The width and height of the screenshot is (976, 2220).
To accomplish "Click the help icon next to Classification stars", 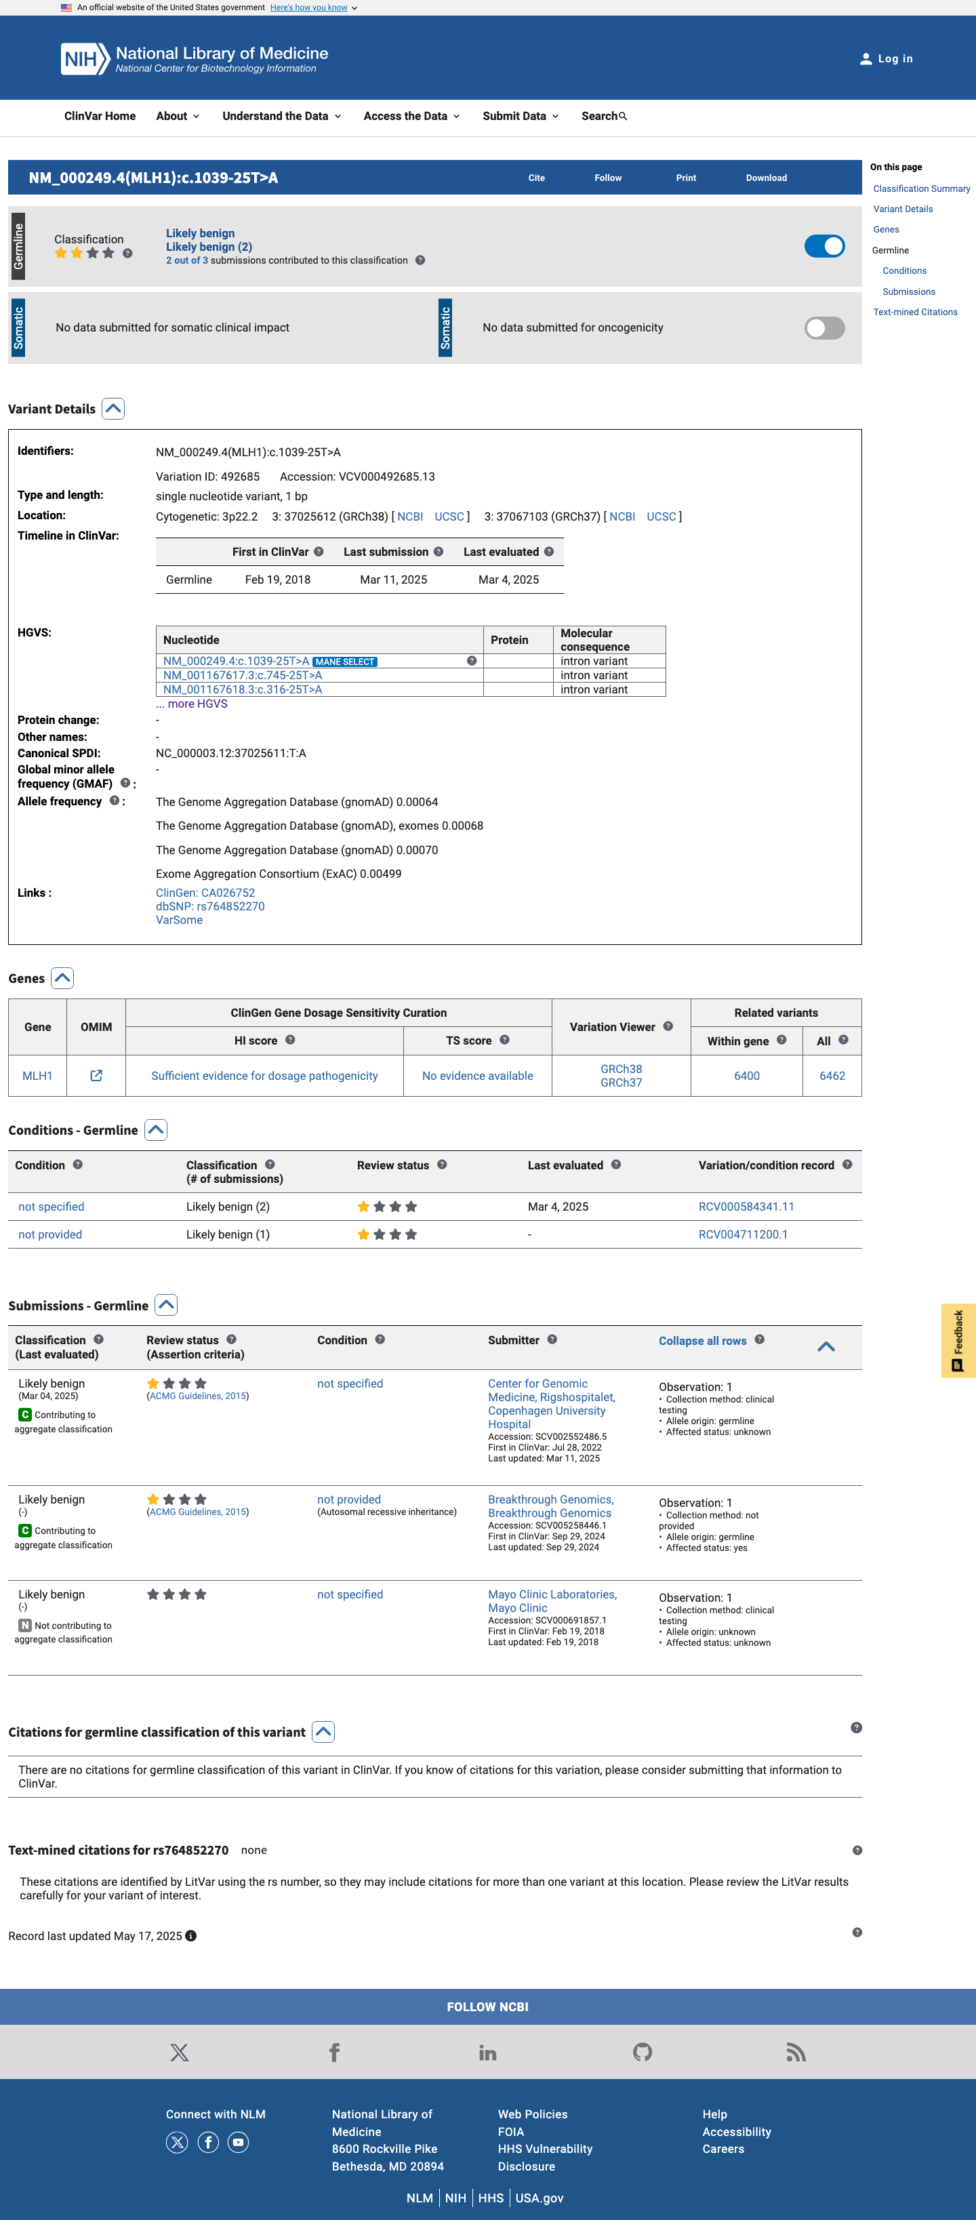I will coord(127,254).
